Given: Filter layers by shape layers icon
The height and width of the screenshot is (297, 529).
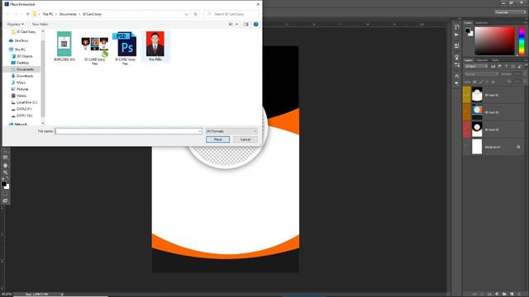Looking at the screenshot, I should tap(512, 66).
